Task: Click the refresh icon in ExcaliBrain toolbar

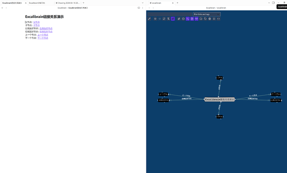Action: (164, 19)
